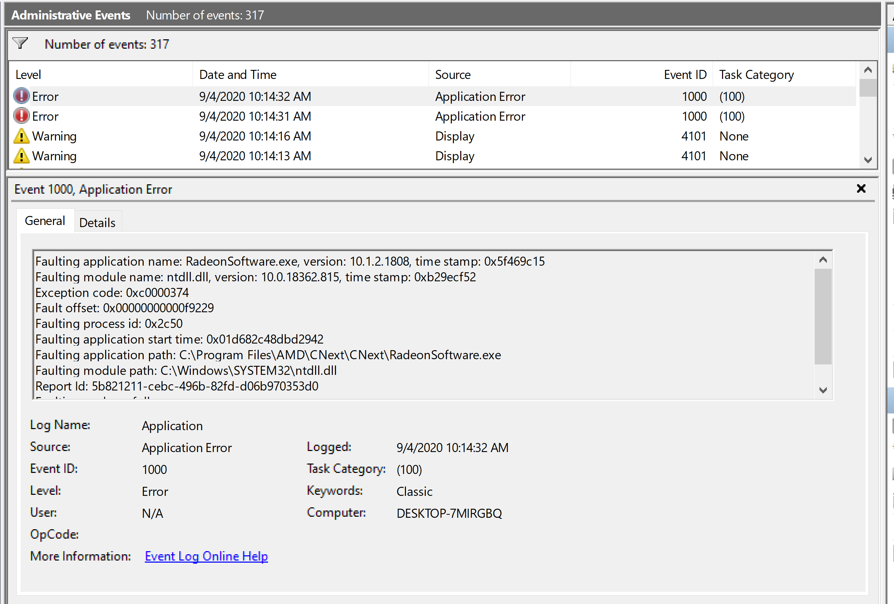Close the Event 1000 preview pane
Screen dimensions: 894x604
coord(861,188)
